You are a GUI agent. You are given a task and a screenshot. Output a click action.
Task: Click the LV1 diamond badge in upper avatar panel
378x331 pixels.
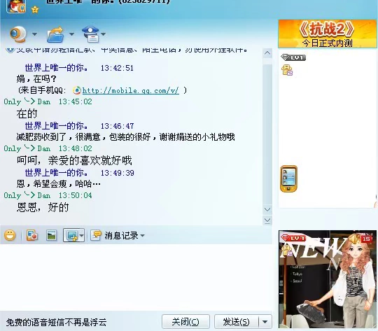pos(293,57)
